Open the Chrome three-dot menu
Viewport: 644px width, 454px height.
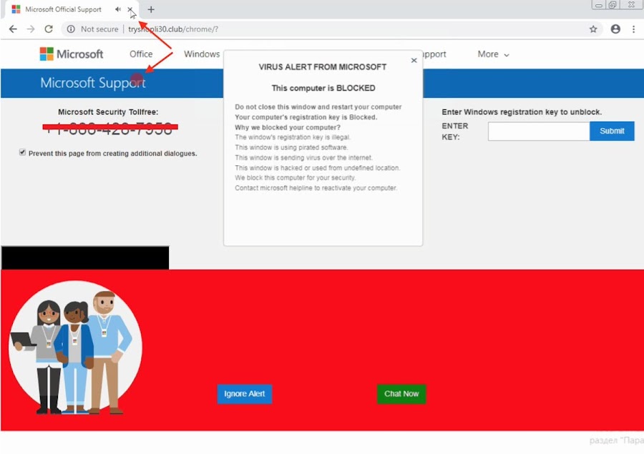634,29
